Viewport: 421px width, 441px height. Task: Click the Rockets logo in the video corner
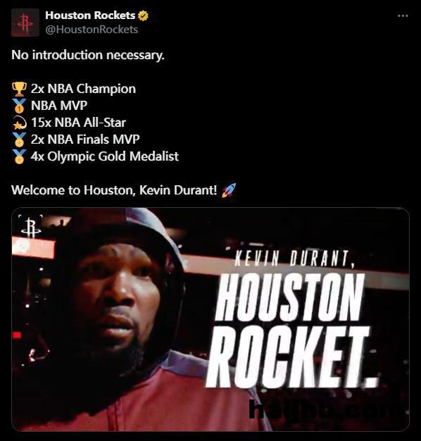(x=31, y=228)
